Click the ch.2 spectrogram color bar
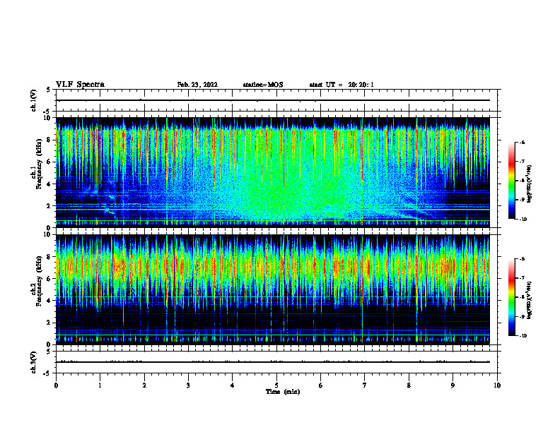Image resolution: width=560 pixels, height=432 pixels. 511,297
